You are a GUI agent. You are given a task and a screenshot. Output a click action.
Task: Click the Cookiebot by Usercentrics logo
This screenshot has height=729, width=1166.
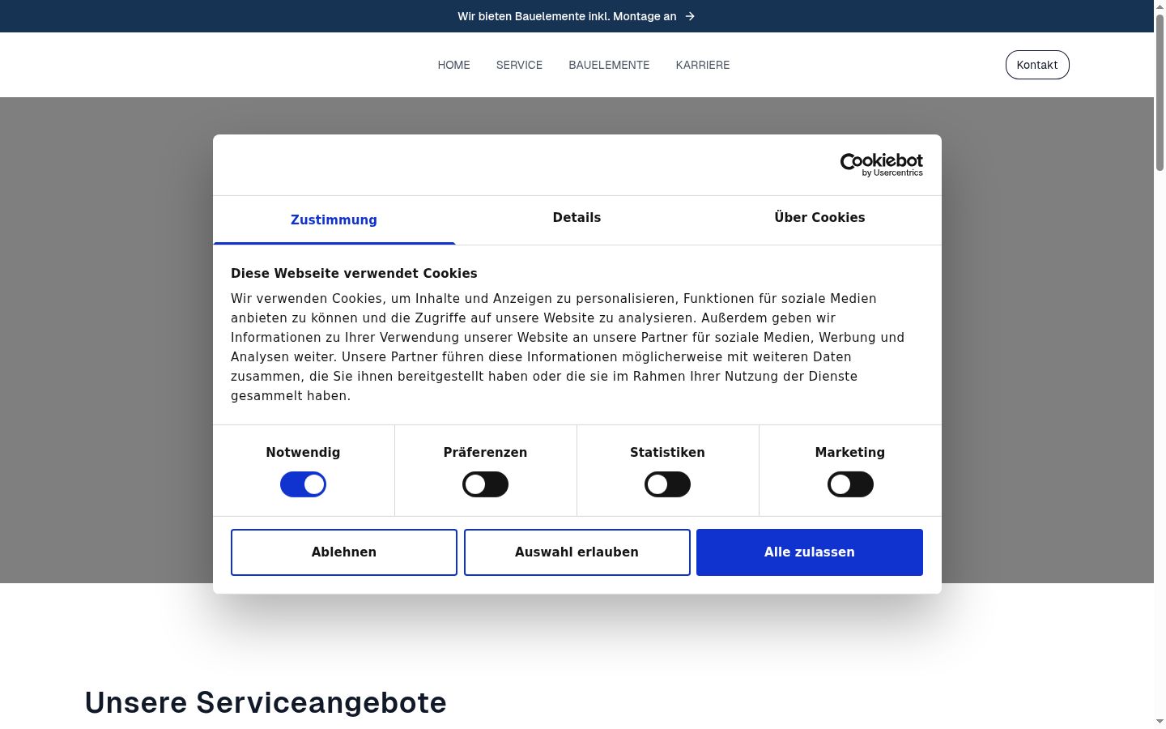click(x=881, y=164)
